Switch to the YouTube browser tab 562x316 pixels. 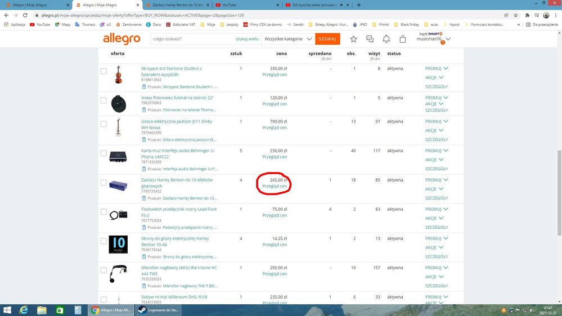pos(246,5)
